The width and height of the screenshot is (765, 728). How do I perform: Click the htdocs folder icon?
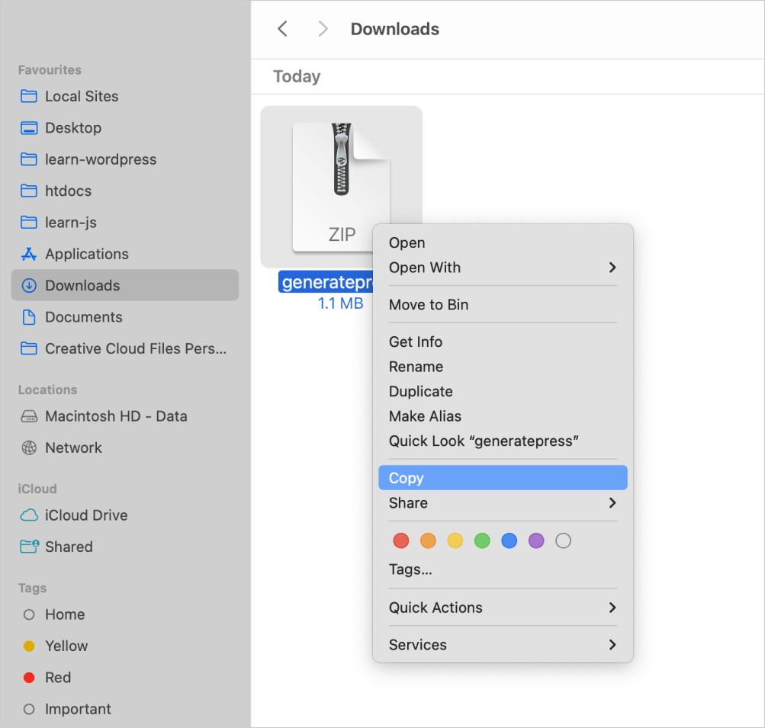pos(29,191)
